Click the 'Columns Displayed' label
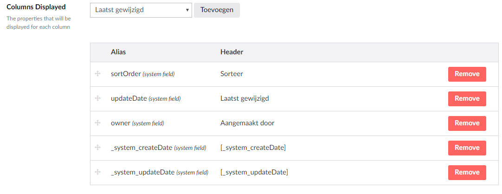 [x=36, y=7]
